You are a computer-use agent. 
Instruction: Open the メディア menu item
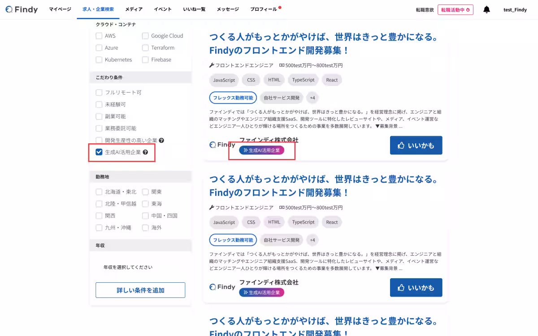click(x=134, y=9)
